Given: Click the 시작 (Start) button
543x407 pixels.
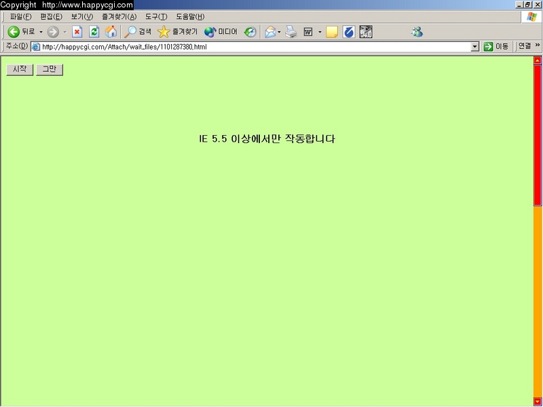Looking at the screenshot, I should 20,70.
